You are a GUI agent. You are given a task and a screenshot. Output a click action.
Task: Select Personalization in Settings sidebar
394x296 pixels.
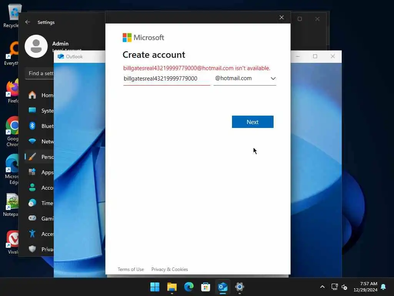40,157
